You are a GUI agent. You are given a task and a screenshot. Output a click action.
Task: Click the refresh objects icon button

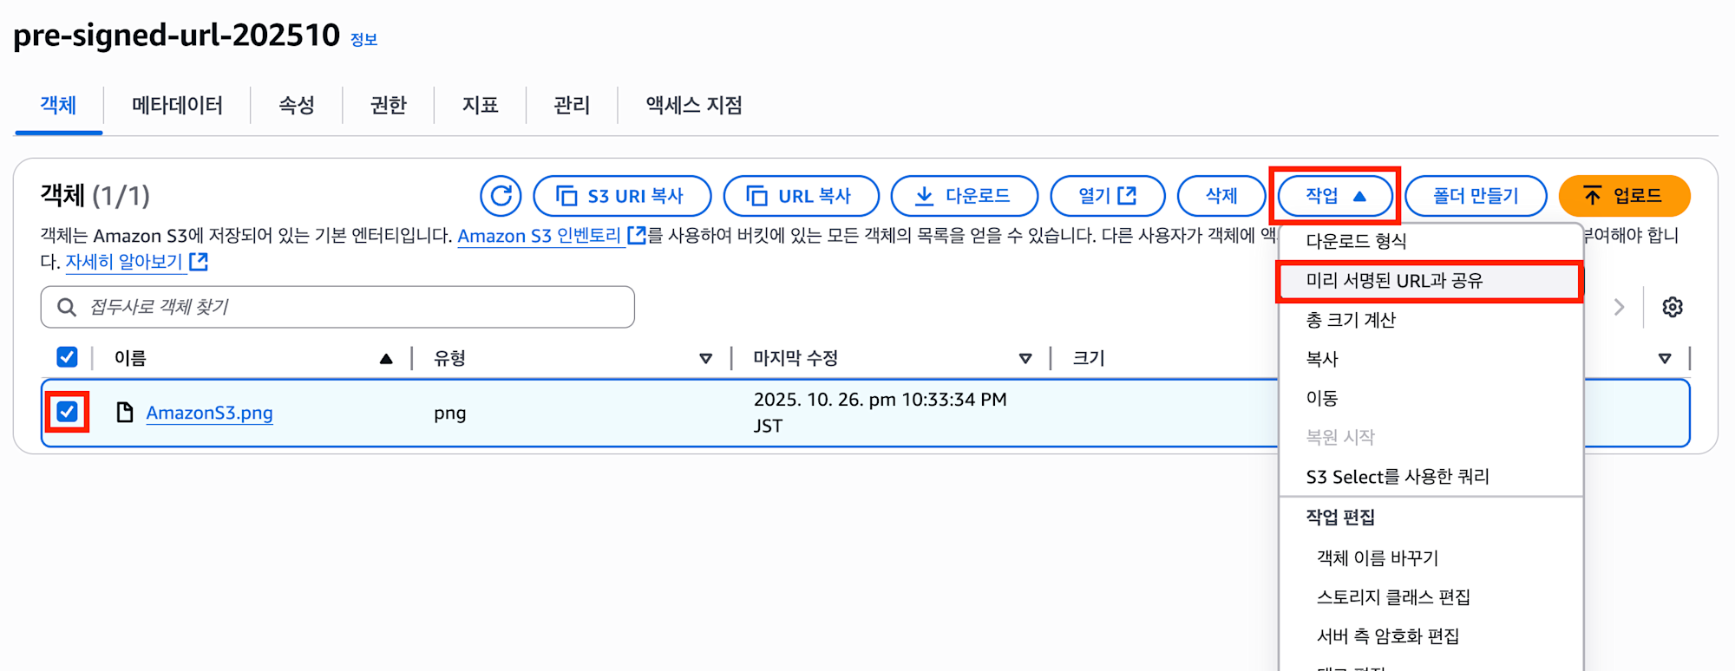tap(501, 196)
